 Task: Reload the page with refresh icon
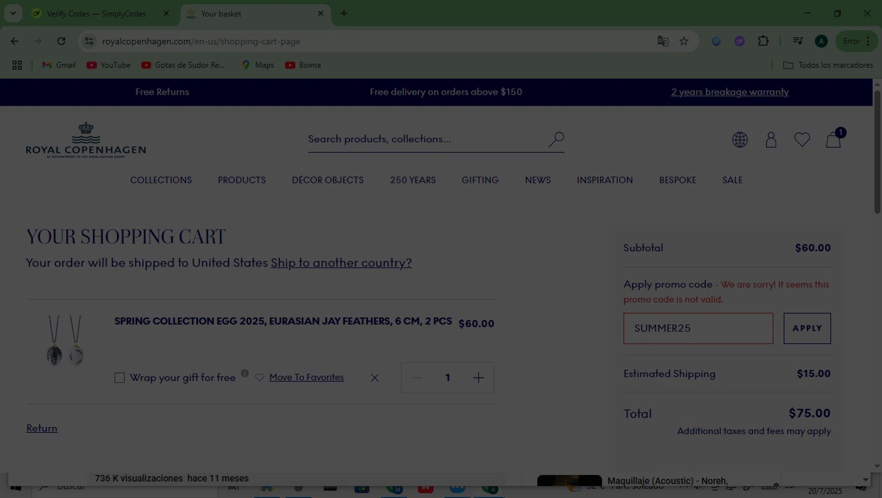coord(61,41)
